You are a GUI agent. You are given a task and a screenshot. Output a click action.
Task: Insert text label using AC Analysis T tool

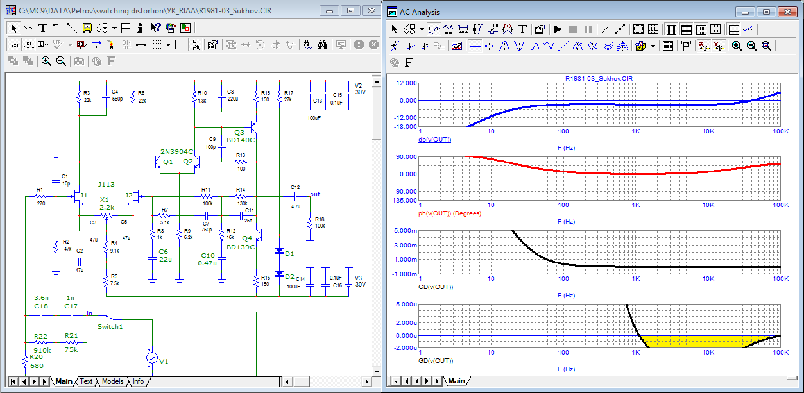(522, 29)
